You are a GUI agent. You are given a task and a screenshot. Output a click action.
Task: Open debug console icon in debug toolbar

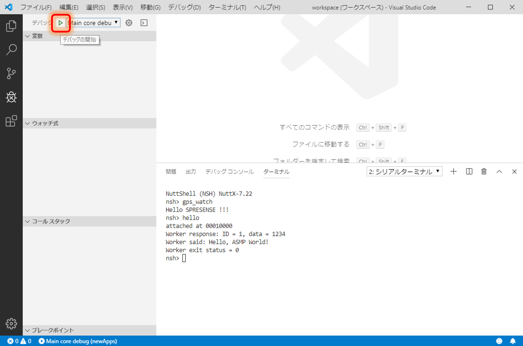(x=144, y=23)
